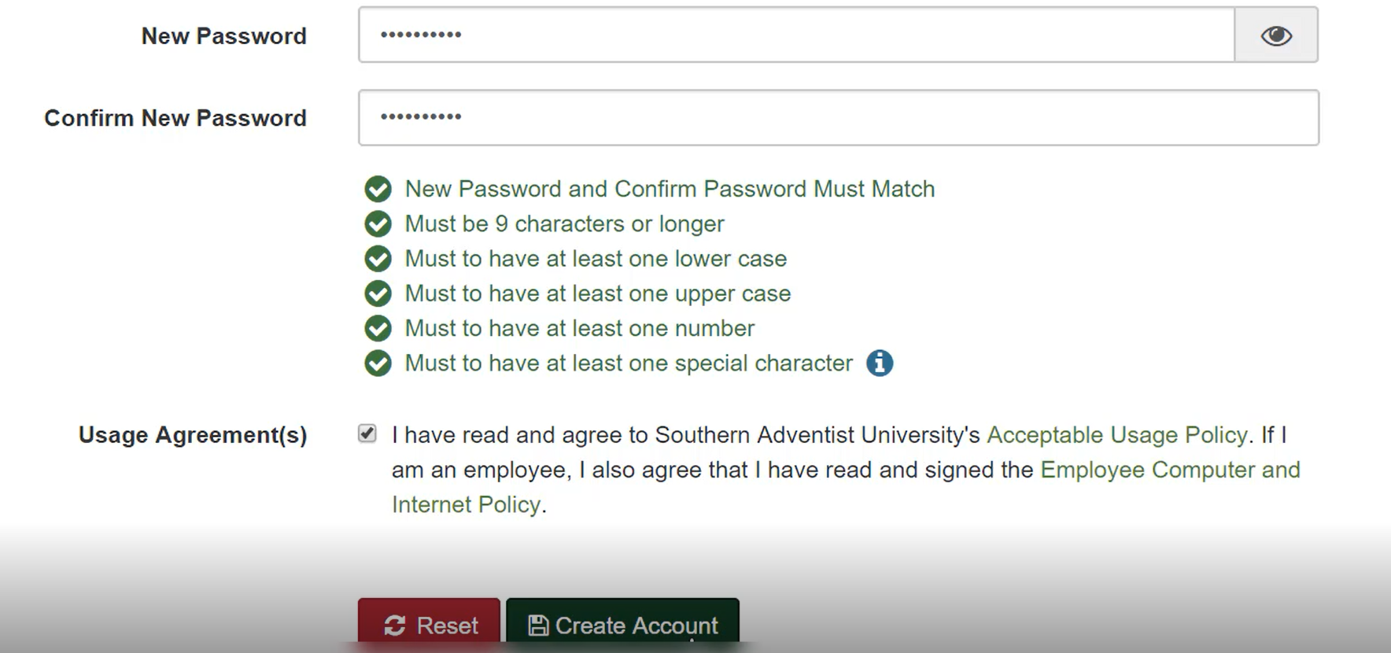Open Employee Computer and Internet Policy link

1169,470
